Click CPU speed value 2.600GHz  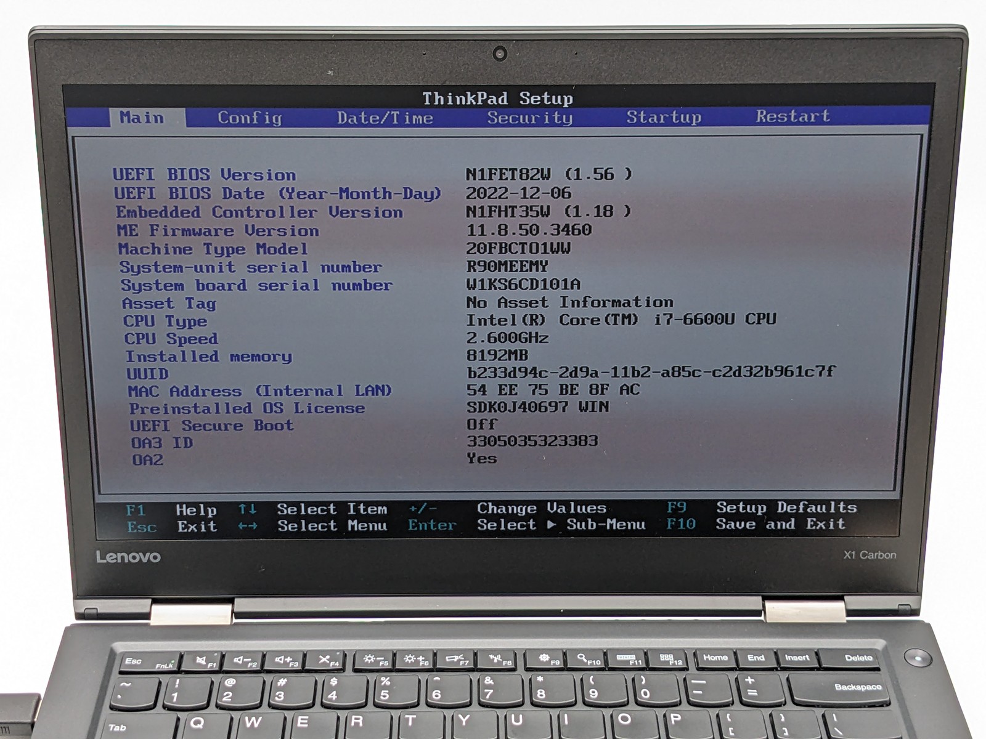click(507, 337)
